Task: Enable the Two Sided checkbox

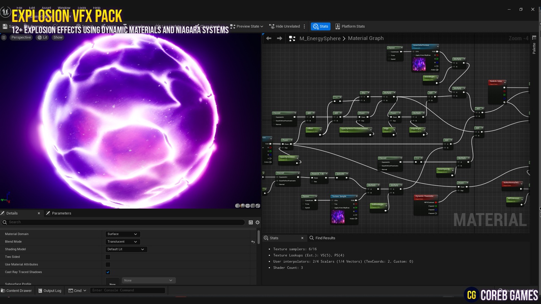Action: coord(108,257)
